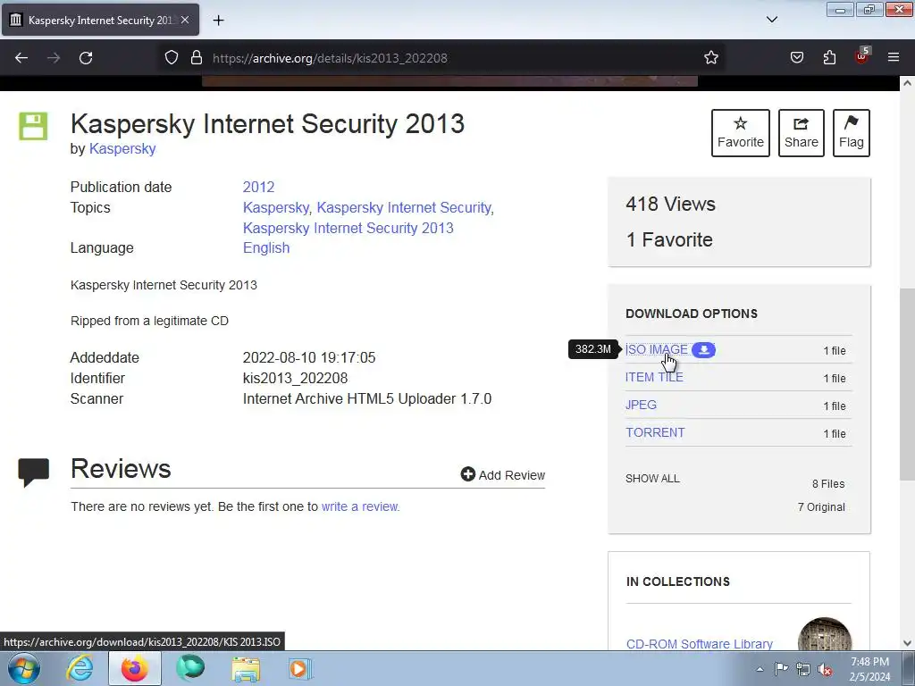Click the CD-ROM Software Library thumbnail

(825, 634)
